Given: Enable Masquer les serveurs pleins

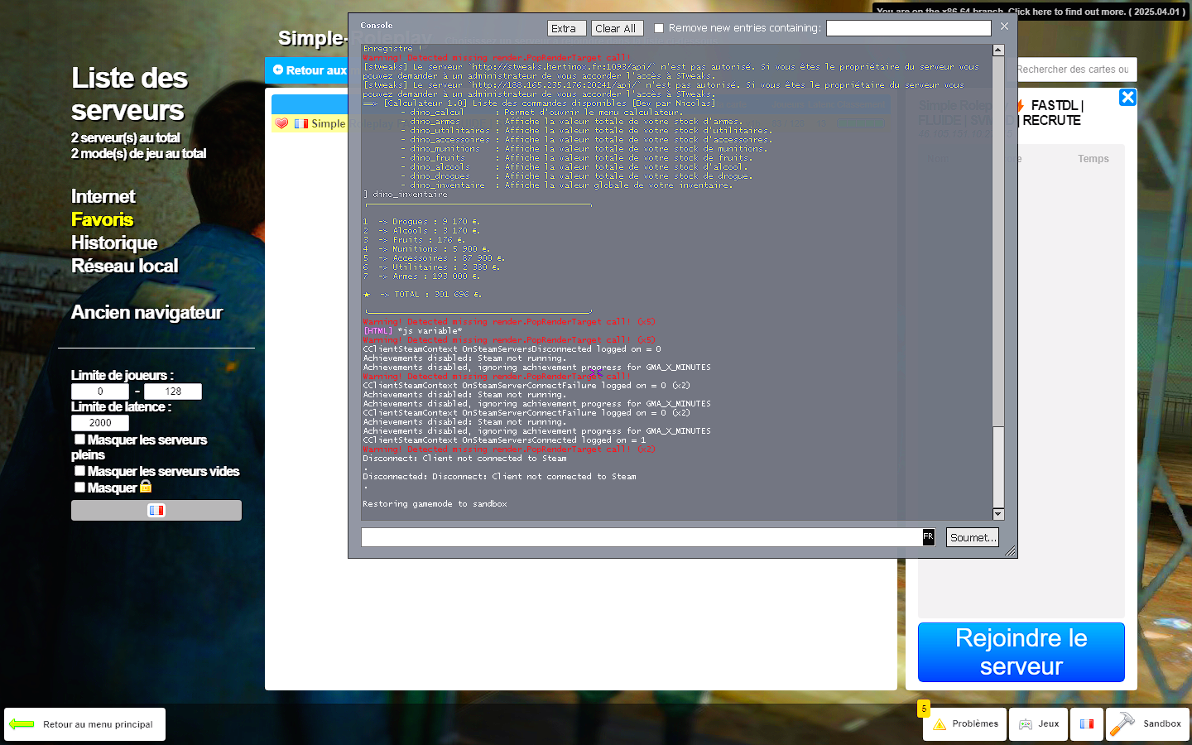Looking at the screenshot, I should tap(80, 440).
